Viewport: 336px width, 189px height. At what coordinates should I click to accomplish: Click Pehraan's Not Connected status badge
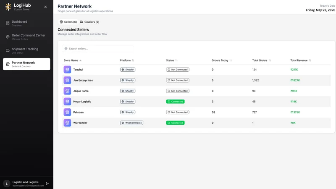click(x=178, y=112)
